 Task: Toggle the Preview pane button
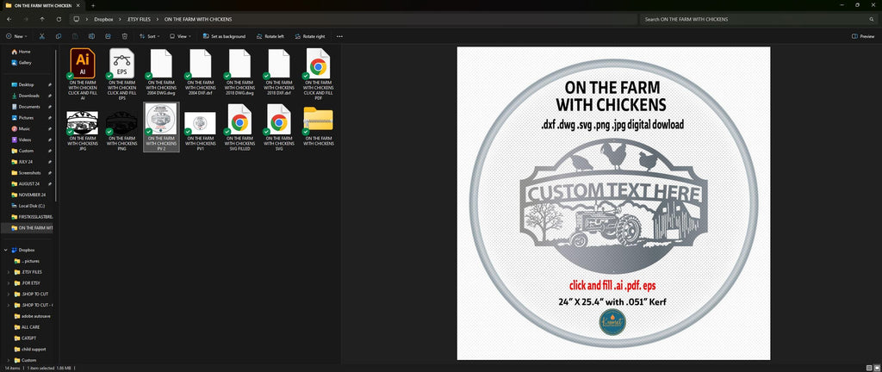coord(863,36)
